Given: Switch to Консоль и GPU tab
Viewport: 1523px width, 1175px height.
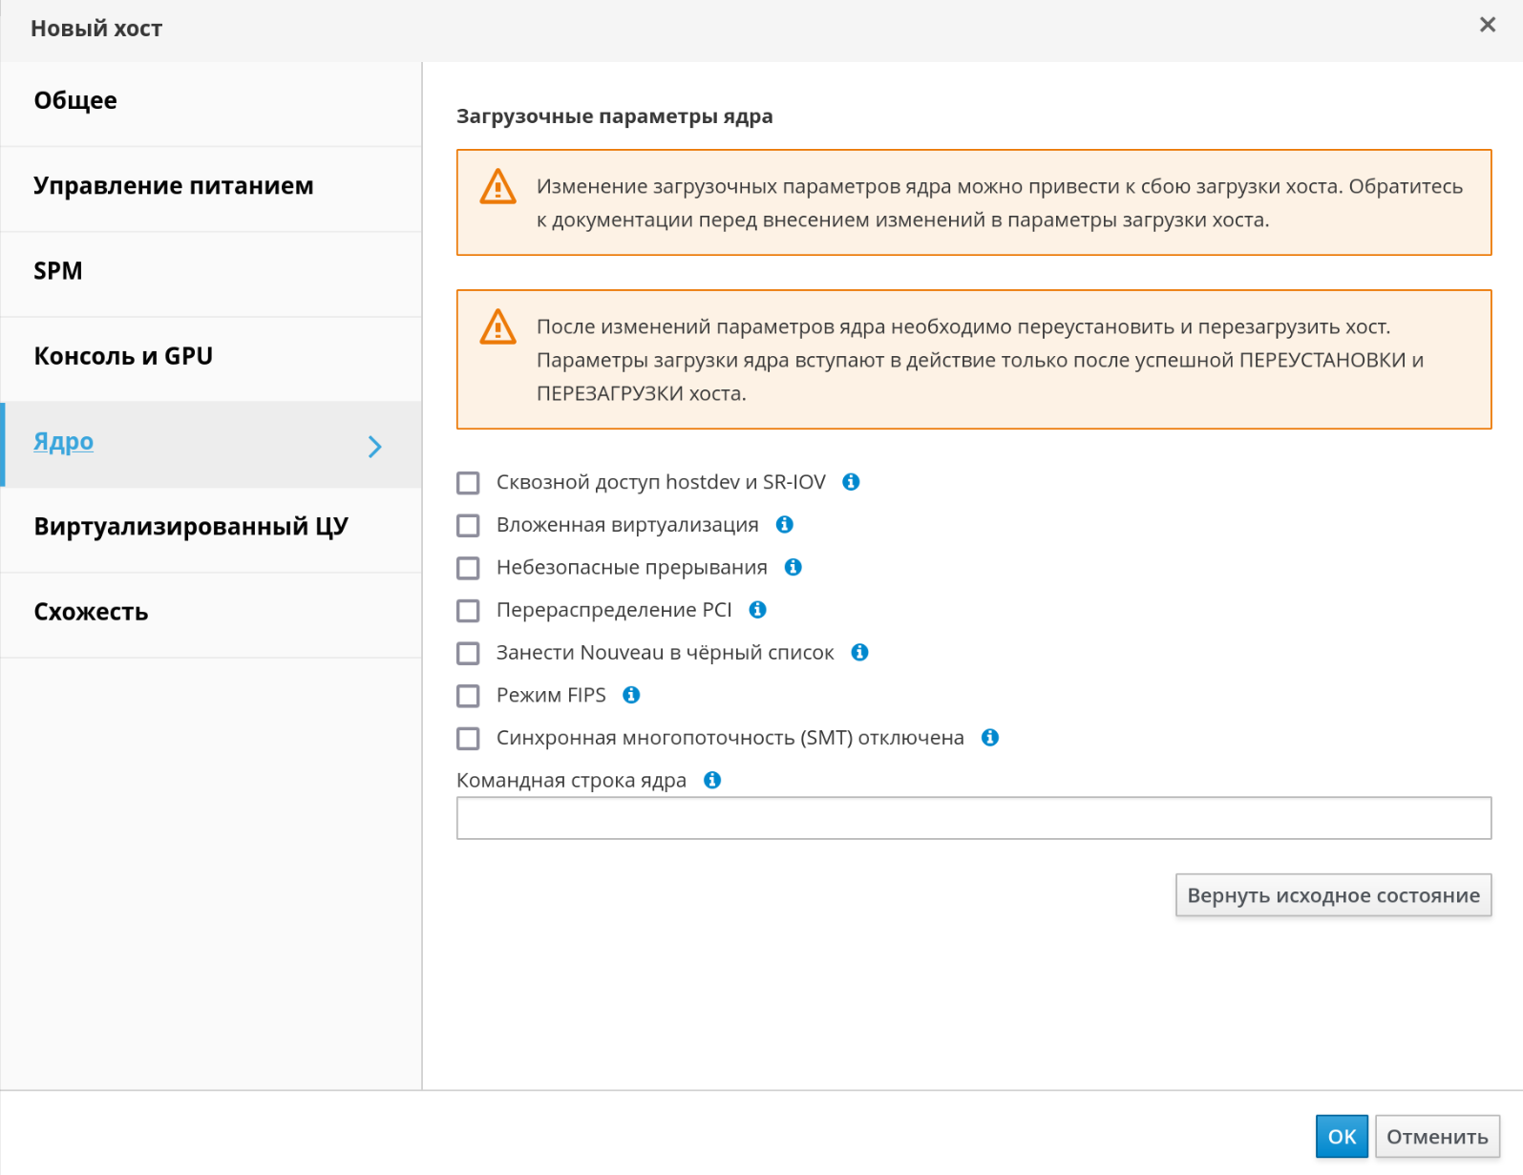Looking at the screenshot, I should [123, 356].
